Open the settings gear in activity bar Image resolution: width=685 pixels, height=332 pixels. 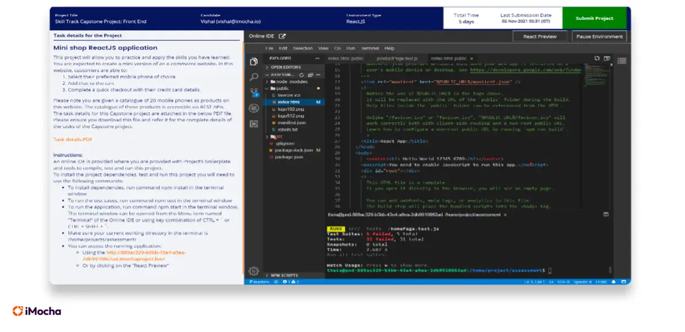click(x=253, y=271)
